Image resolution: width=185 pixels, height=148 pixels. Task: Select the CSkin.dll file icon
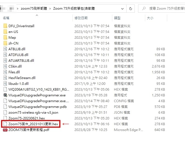tap(5, 66)
